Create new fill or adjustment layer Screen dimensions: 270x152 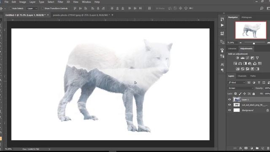(x=251, y=148)
